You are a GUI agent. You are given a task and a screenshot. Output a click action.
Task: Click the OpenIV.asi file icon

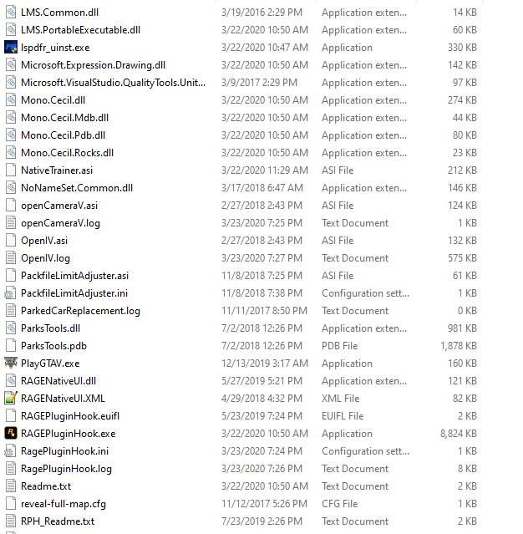pyautogui.click(x=11, y=241)
